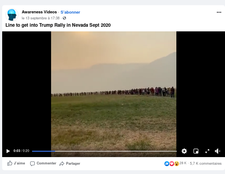Click the heart love reaction icon
Viewport: 225px width, 174px height.
point(172,163)
